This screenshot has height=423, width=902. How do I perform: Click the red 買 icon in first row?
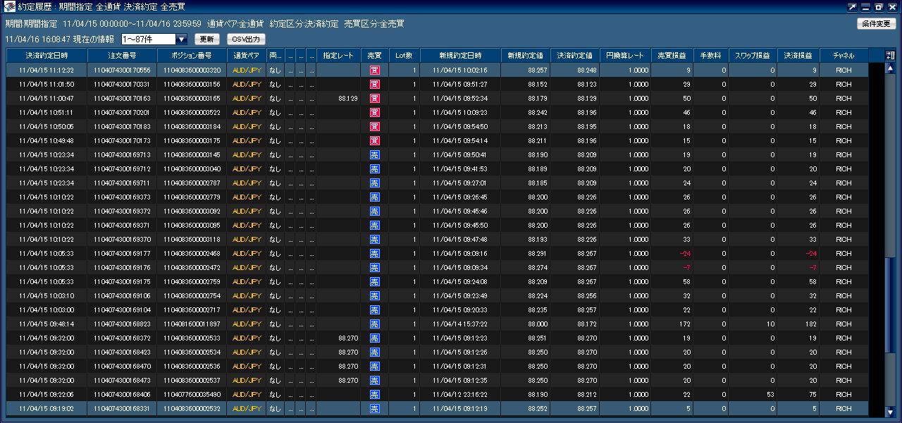tap(375, 70)
